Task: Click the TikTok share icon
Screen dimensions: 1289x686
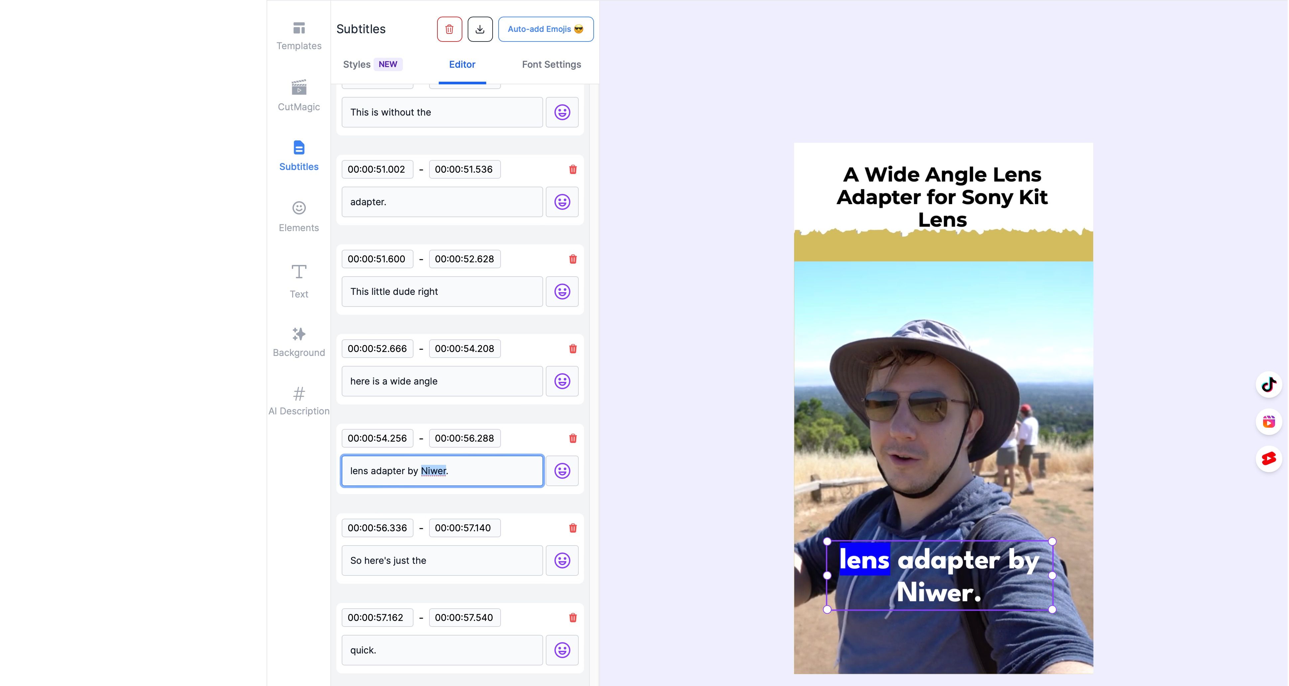Action: coord(1270,385)
